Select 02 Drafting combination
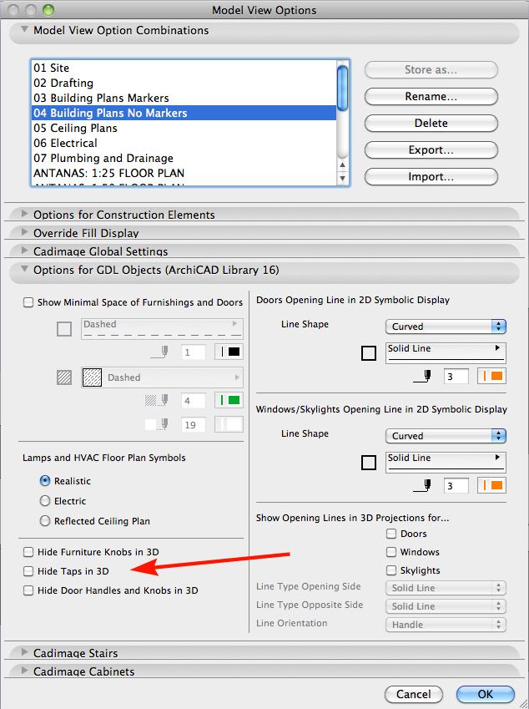Image resolution: width=529 pixels, height=709 pixels. pos(184,83)
